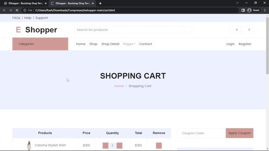Close the second EShopper tab

click(93, 3)
